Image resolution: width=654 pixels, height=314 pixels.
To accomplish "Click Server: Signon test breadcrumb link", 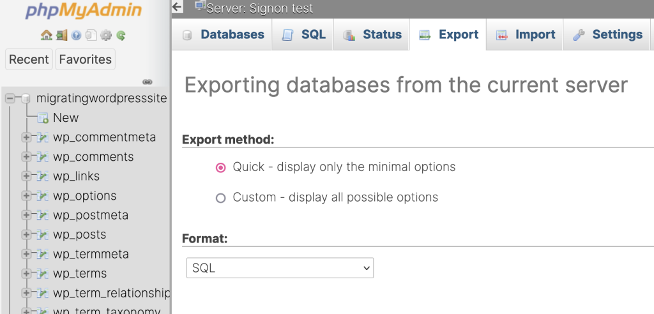I will [x=260, y=8].
